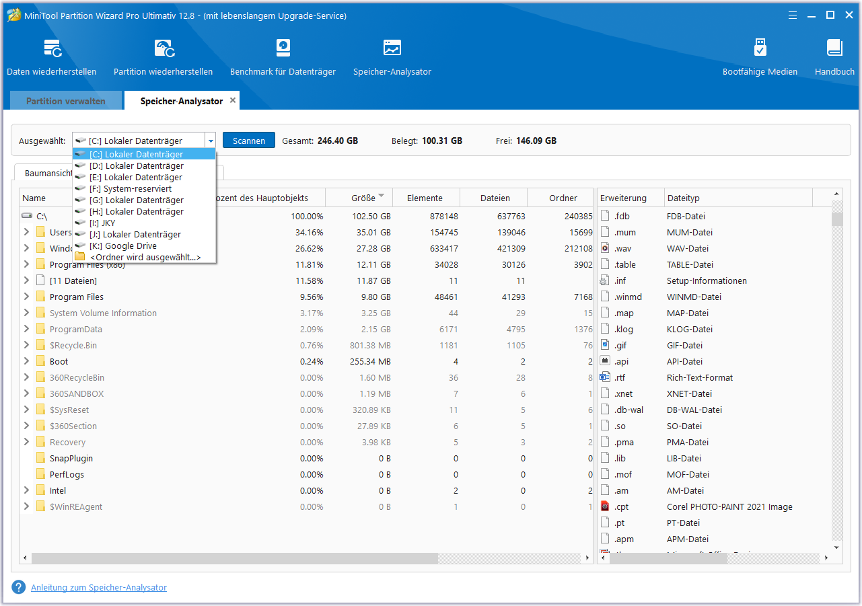Open the window hamburger menu icon
This screenshot has width=862, height=606.
click(x=793, y=15)
